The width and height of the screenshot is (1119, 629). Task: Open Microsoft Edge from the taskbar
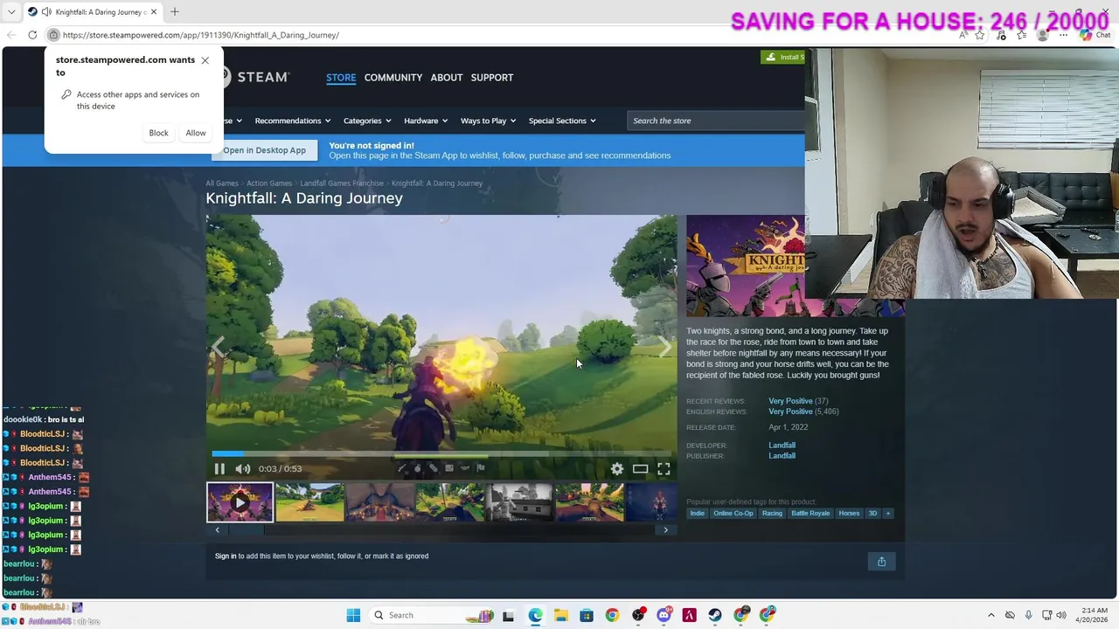click(x=535, y=615)
